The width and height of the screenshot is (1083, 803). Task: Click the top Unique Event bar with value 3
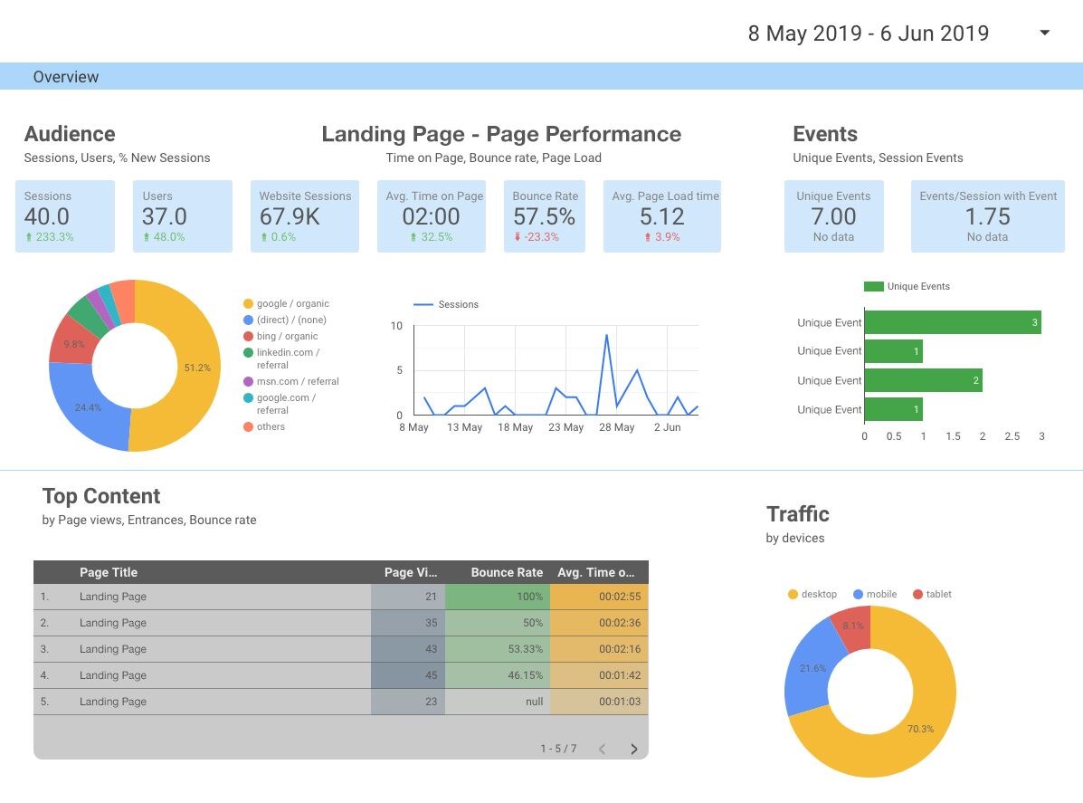[952, 322]
